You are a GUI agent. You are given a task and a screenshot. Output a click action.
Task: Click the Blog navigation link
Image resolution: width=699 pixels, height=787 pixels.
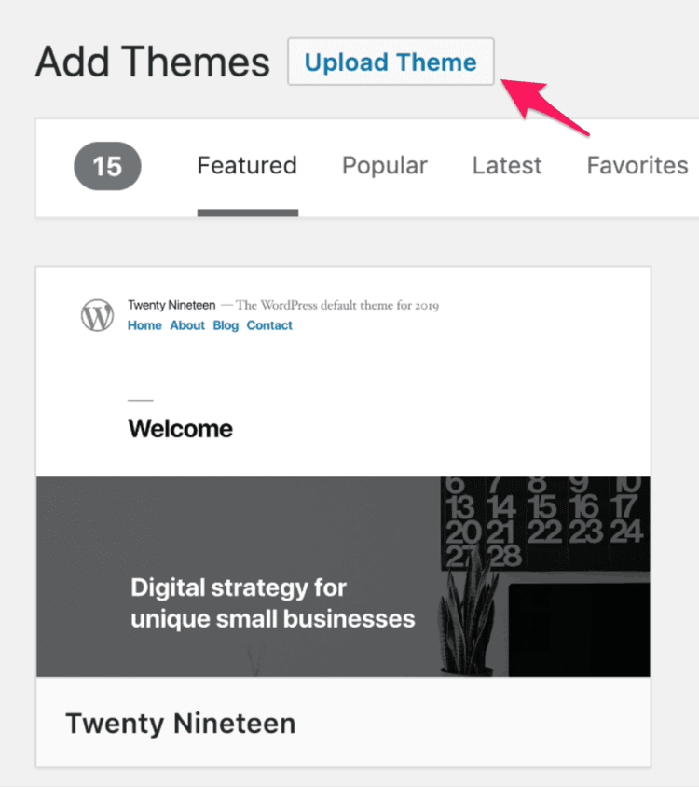pyautogui.click(x=226, y=325)
